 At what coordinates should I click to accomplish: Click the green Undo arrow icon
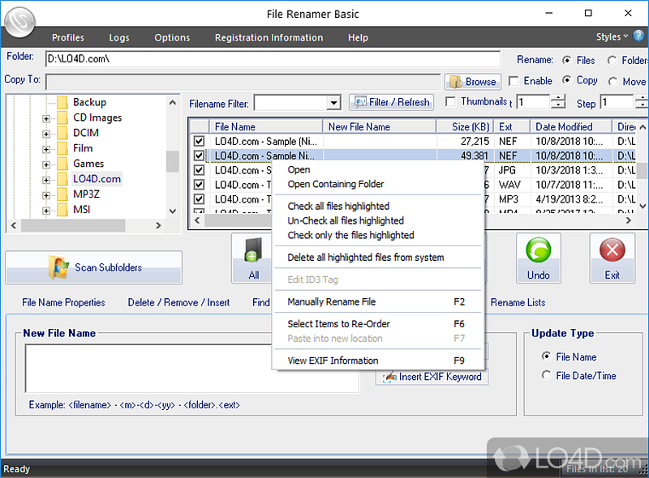tap(538, 250)
